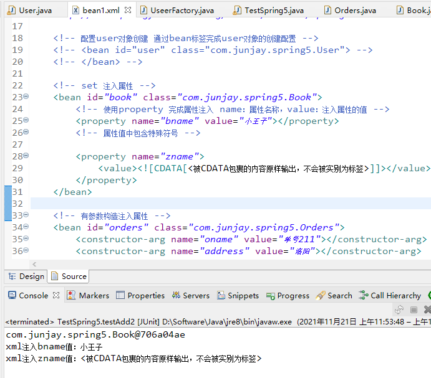This screenshot has width=431, height=378.
Task: Click the Search flashlight icon
Action: (x=321, y=295)
